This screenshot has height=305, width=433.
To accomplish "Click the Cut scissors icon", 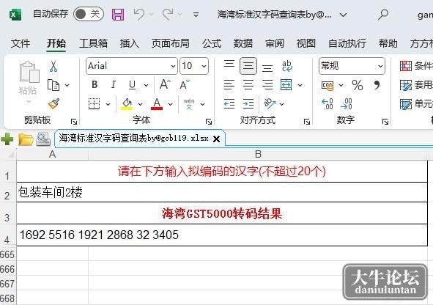I will coord(53,67).
